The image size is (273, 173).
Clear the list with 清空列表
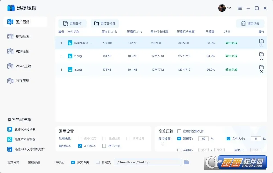tap(250, 24)
